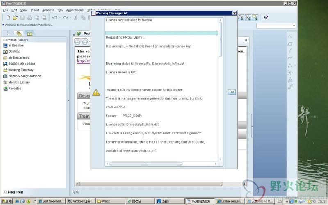
Task: Switch to Windows 任务 taskbar window
Action: (81, 201)
